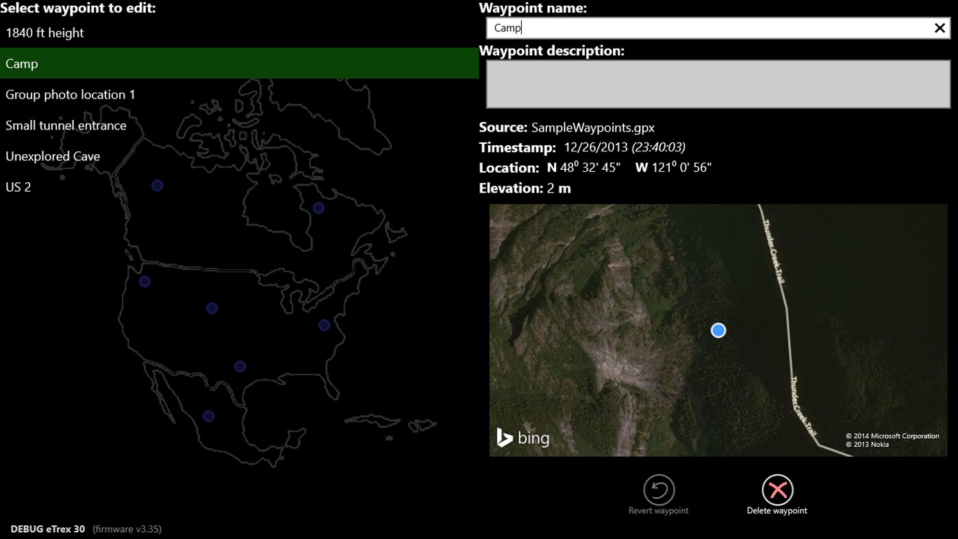
Task: Click the southernmost waypoint dot on the overview map
Action: point(207,416)
